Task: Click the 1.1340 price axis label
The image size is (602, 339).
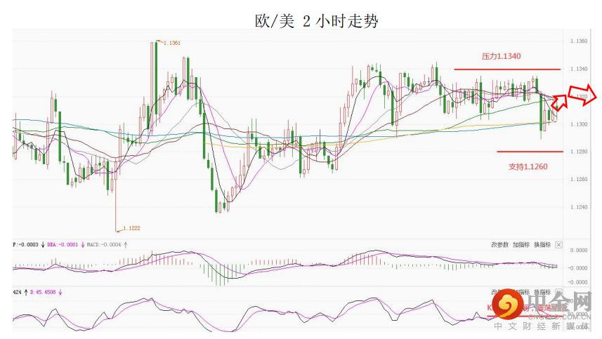Action: point(579,69)
